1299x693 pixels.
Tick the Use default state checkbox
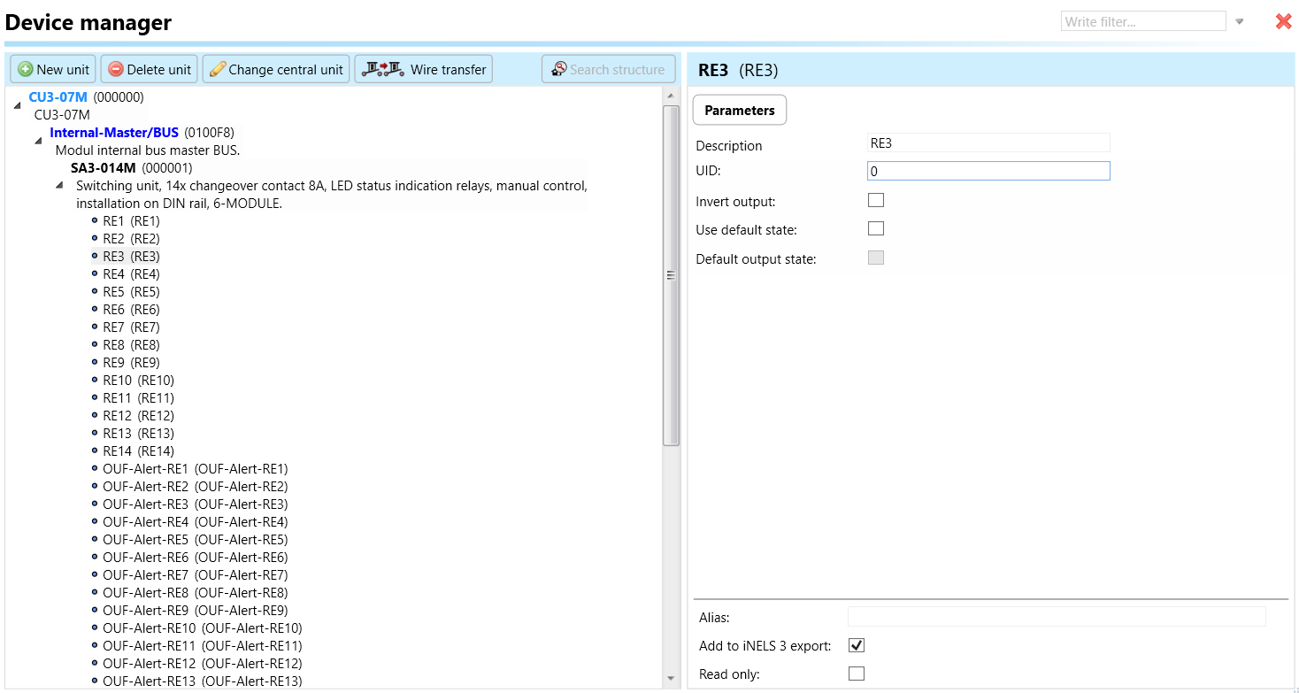tap(876, 229)
